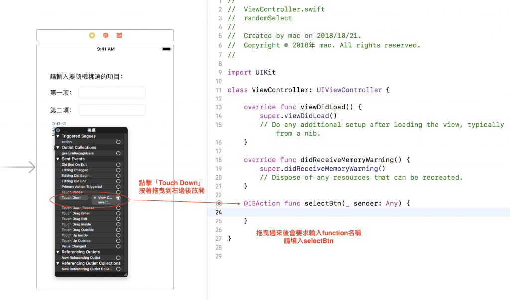Screen dimensions: 510x300
Task: Select the 第二項 label
Action: pos(61,110)
